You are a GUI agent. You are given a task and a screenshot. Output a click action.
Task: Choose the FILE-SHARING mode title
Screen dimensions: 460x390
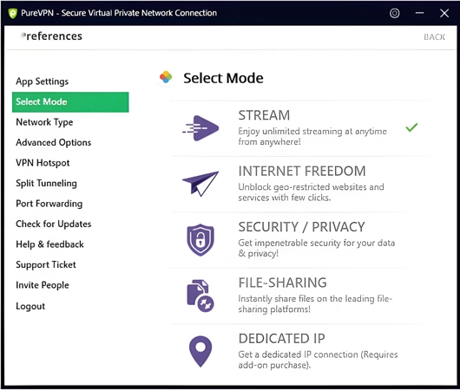283,283
